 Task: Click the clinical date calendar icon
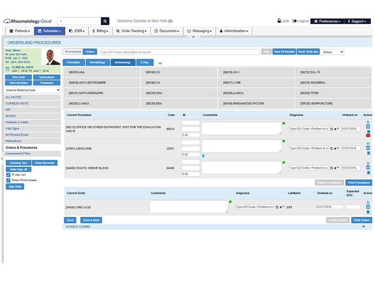click(7, 69)
